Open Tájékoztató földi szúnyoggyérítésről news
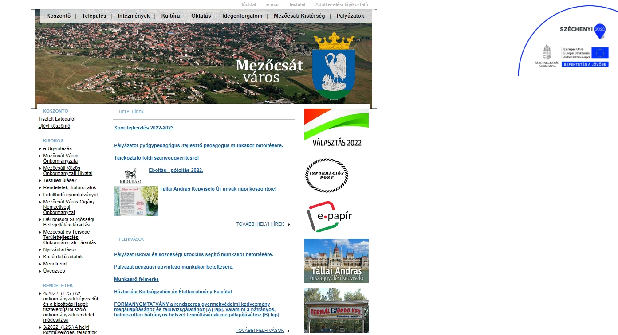This screenshot has height=335, width=618. pos(156,158)
